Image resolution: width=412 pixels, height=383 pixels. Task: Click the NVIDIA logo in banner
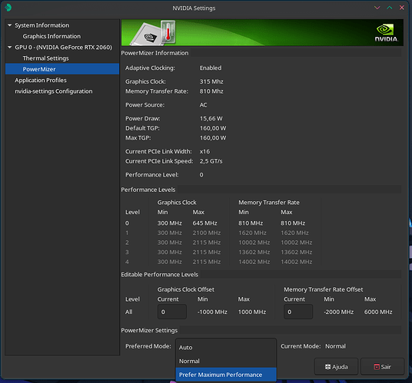tap(386, 33)
